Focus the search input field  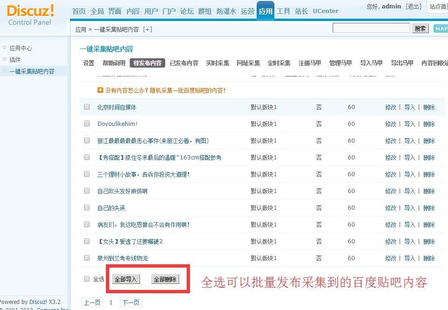pyautogui.click(x=371, y=28)
